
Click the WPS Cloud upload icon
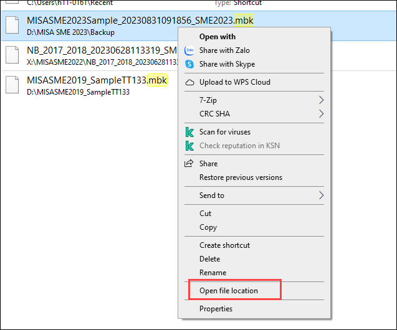(x=189, y=82)
